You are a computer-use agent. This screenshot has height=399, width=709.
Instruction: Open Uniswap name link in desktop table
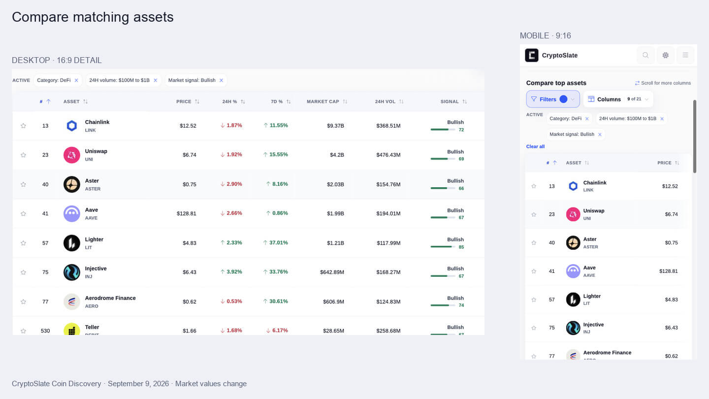pyautogui.click(x=96, y=151)
